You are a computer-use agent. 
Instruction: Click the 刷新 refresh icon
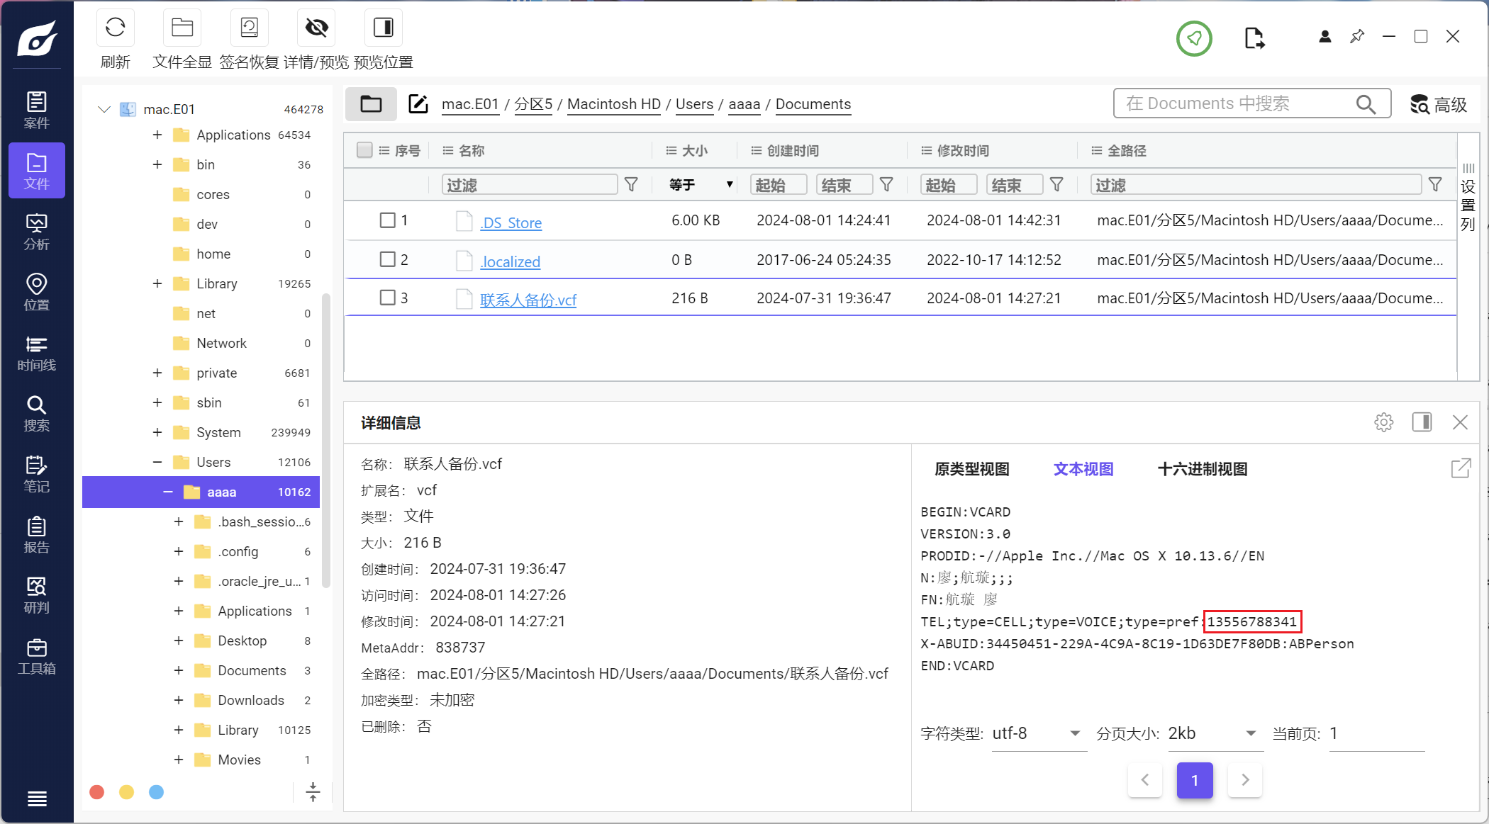click(x=115, y=28)
